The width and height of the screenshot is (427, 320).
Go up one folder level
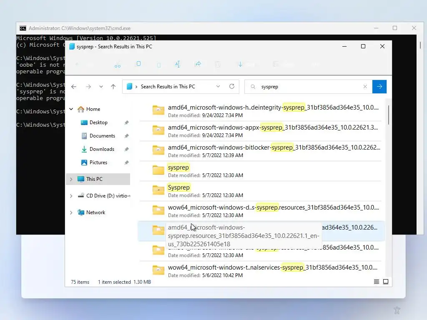coord(113,87)
